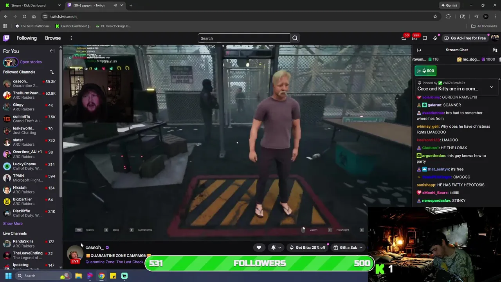
Task: Click Get Bits: 29% off button
Action: (307, 248)
